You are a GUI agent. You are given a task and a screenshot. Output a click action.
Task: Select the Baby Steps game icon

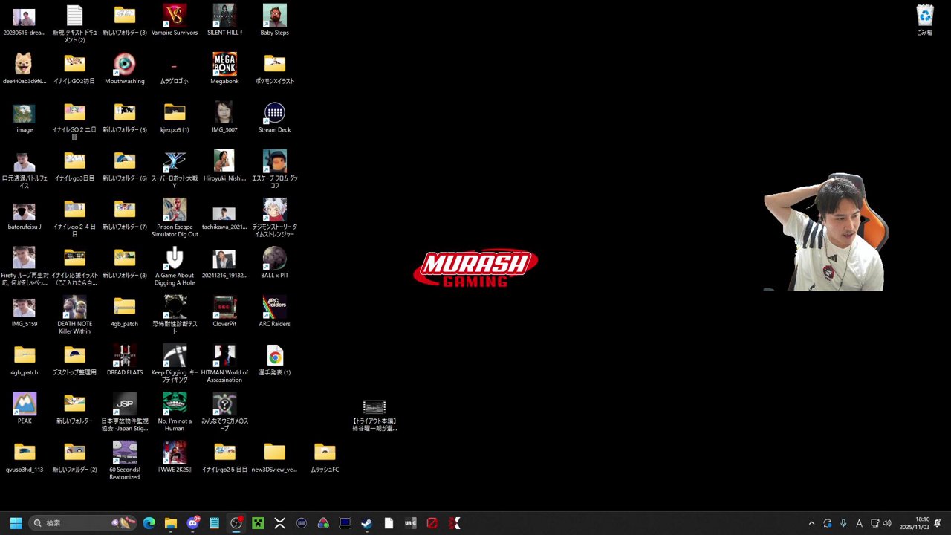[274, 16]
